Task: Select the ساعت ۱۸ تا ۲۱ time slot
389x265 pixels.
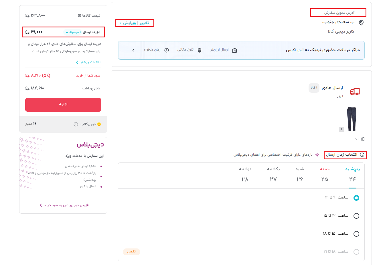Action: point(356,252)
